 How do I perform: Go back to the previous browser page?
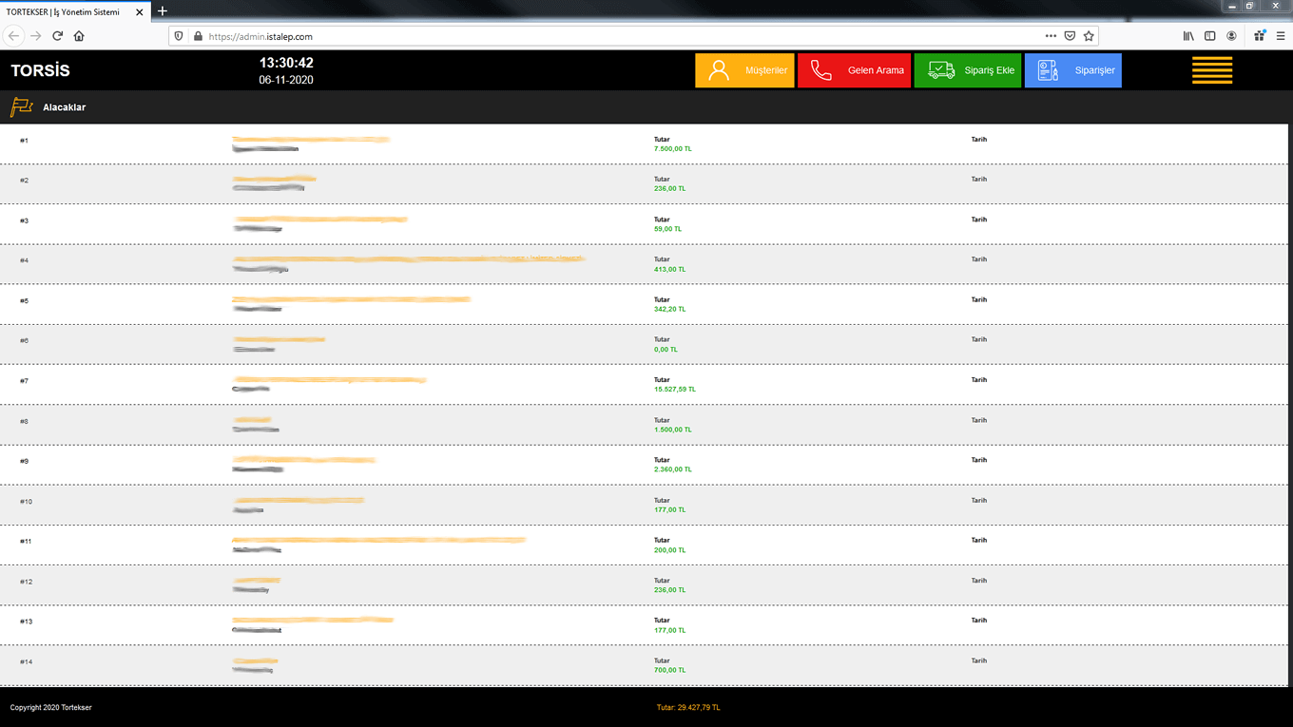click(13, 36)
